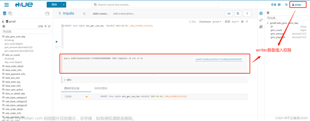Viewport: 310px width, 121px height.
Task: Switch to 保存的查询 tab
Action: tap(101, 88)
